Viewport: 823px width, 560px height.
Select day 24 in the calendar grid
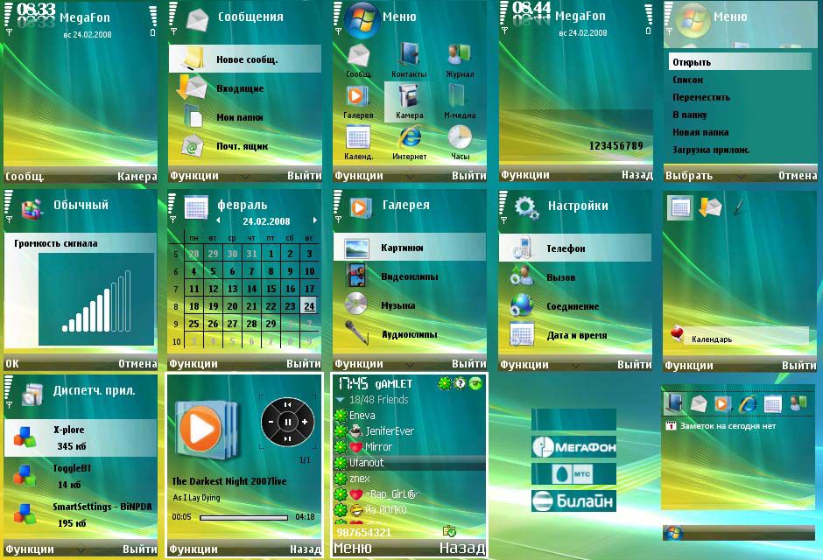(308, 306)
